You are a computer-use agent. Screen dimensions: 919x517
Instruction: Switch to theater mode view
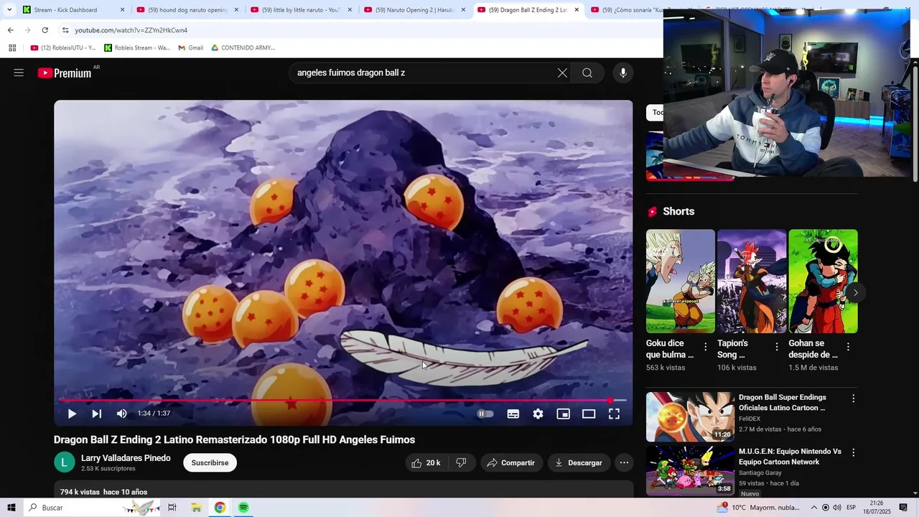click(x=589, y=414)
